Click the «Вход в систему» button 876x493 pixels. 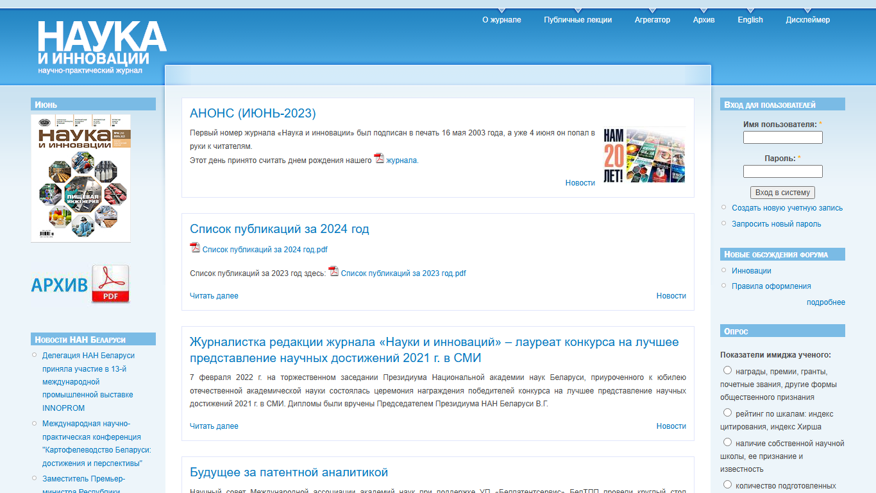click(782, 193)
